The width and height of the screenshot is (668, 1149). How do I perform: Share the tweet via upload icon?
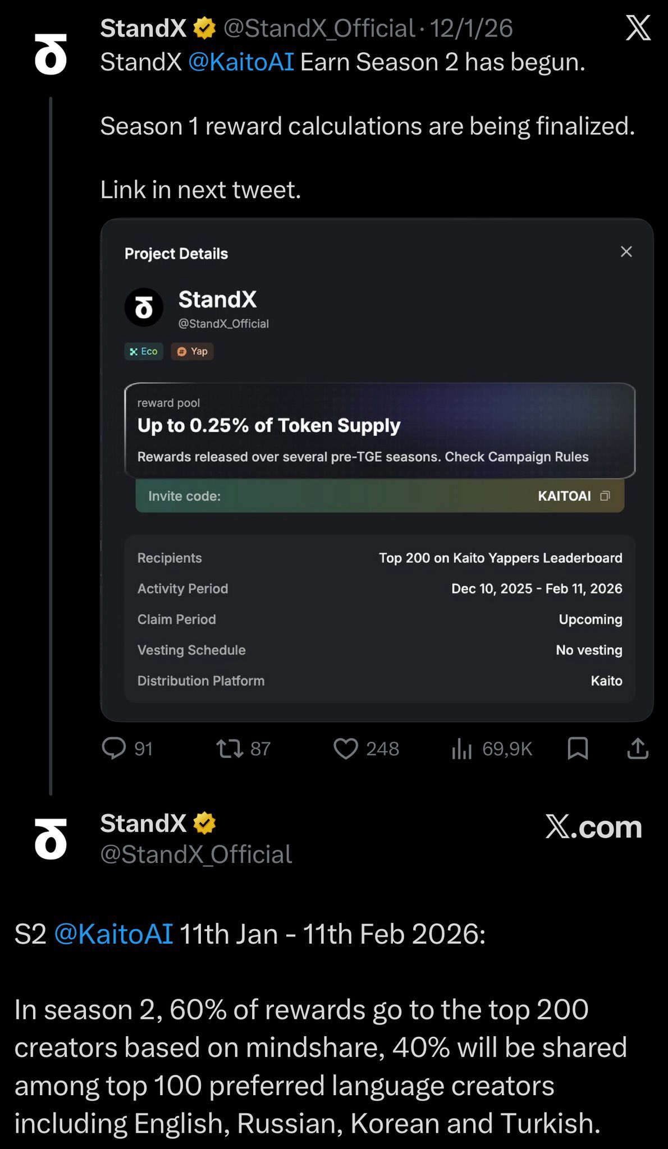[638, 748]
